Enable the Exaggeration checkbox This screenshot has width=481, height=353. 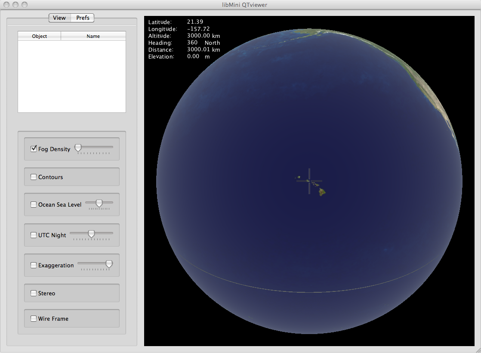coord(34,265)
